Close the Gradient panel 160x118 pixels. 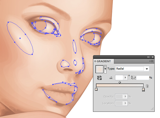[153, 57]
